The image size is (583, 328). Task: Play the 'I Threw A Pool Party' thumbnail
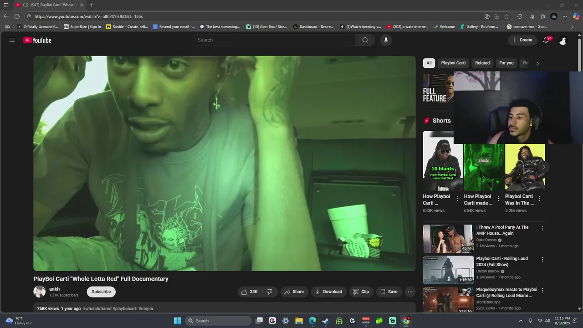[448, 239]
